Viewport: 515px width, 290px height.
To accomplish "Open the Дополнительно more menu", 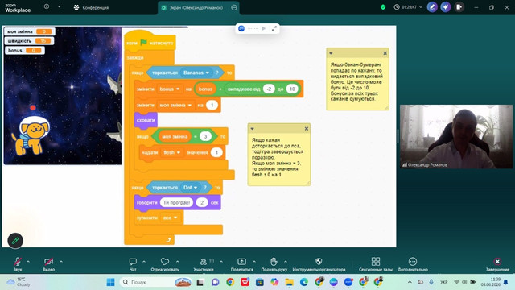I will (x=413, y=264).
